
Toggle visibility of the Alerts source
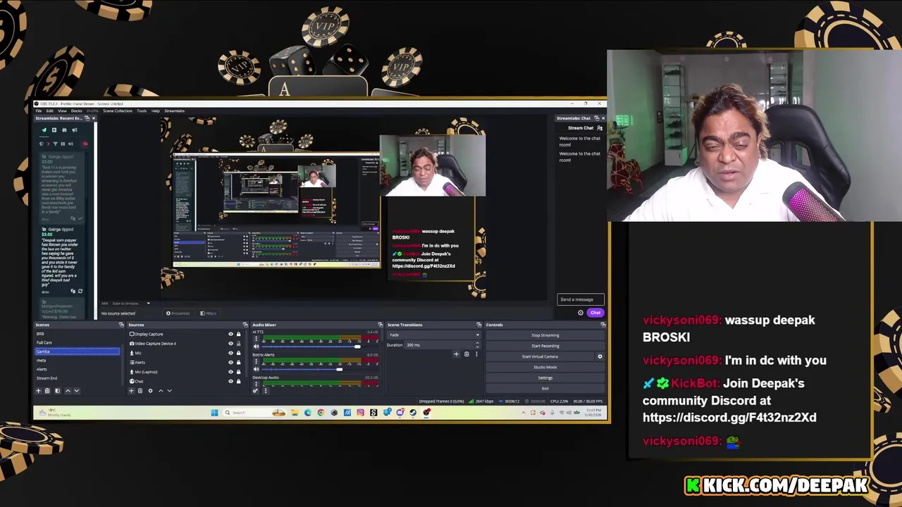pyautogui.click(x=230, y=362)
